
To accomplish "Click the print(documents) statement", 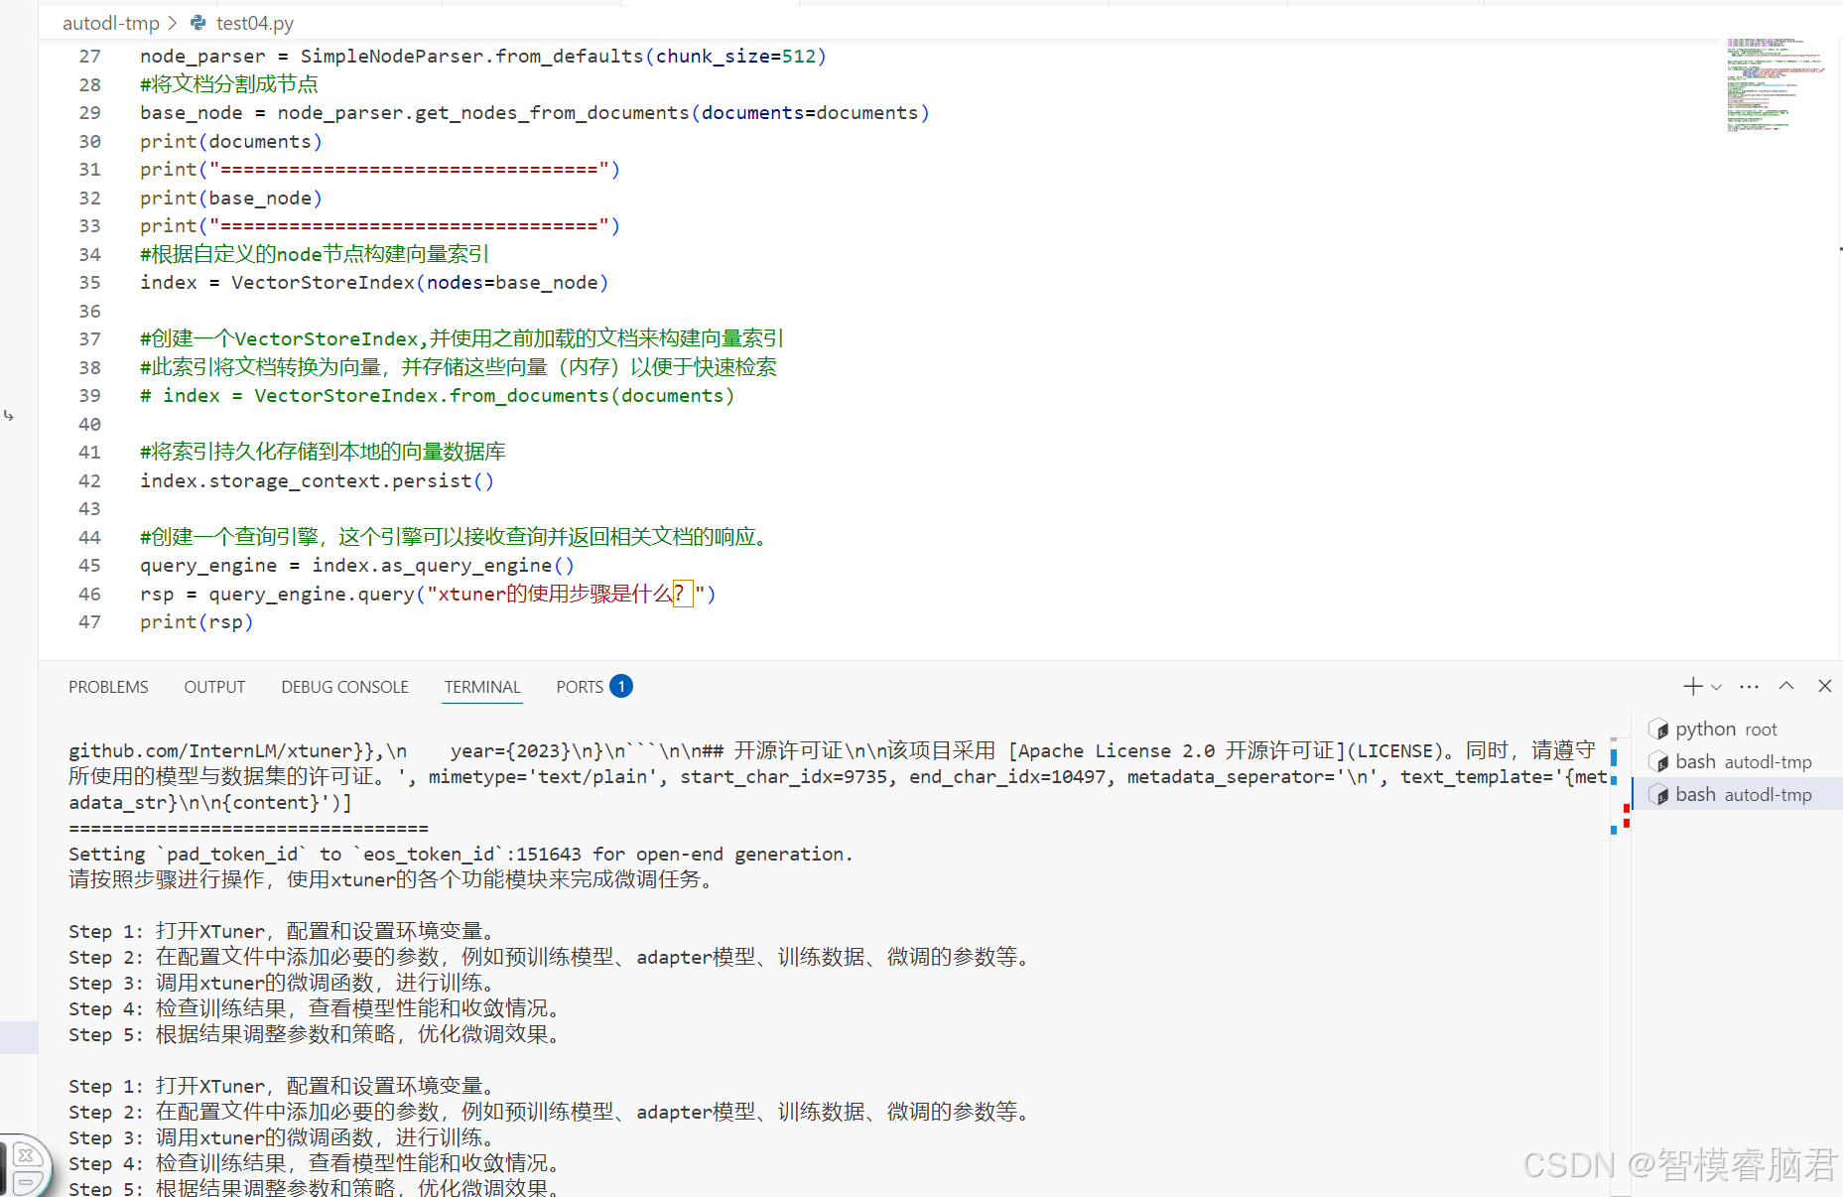I will pyautogui.click(x=231, y=142).
